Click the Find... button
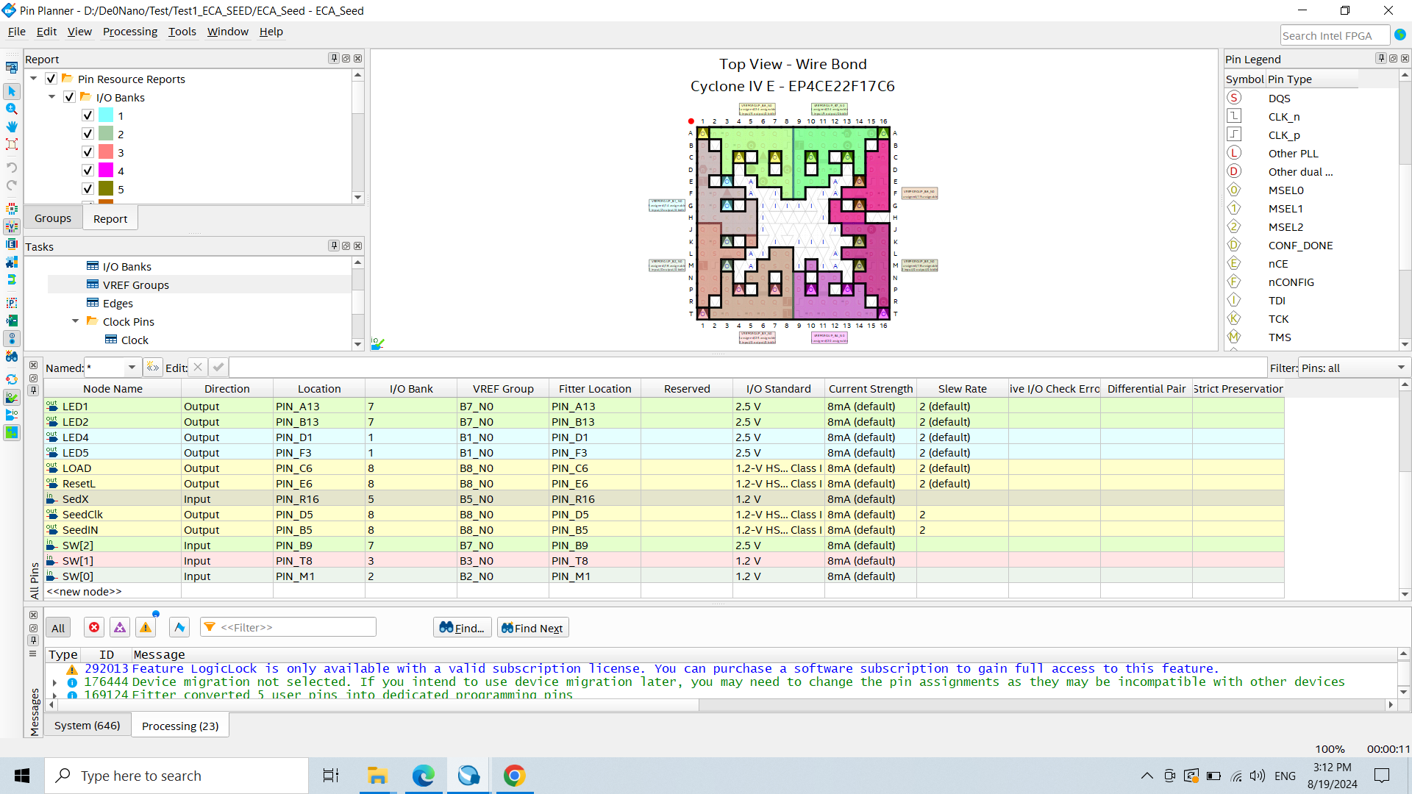 (462, 628)
